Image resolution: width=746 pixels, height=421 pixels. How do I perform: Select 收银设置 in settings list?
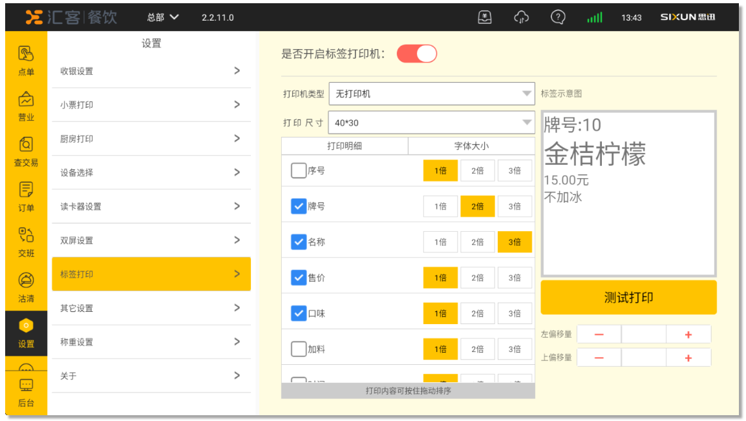coord(151,71)
